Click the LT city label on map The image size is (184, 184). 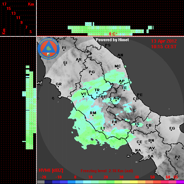pyautogui.click(x=103, y=128)
